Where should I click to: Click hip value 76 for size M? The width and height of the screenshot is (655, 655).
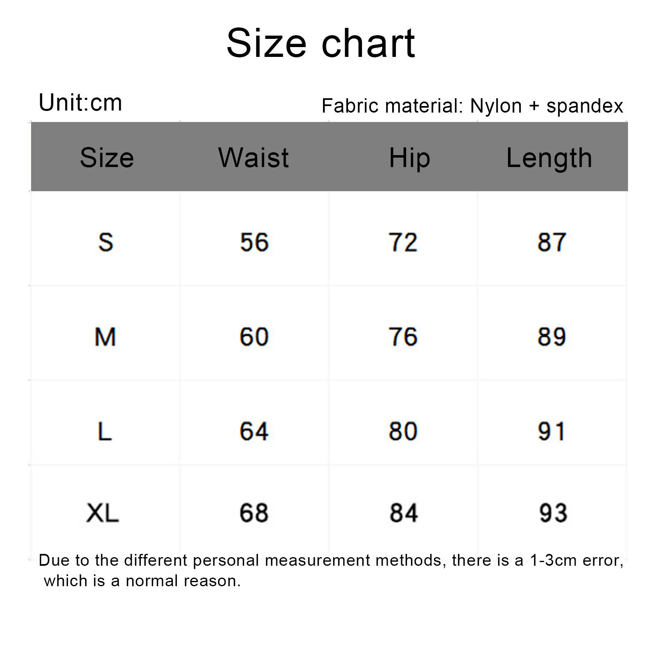click(x=403, y=337)
